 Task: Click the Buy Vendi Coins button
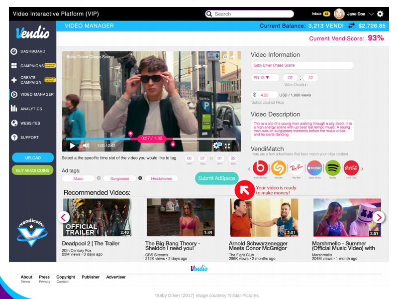tap(33, 170)
